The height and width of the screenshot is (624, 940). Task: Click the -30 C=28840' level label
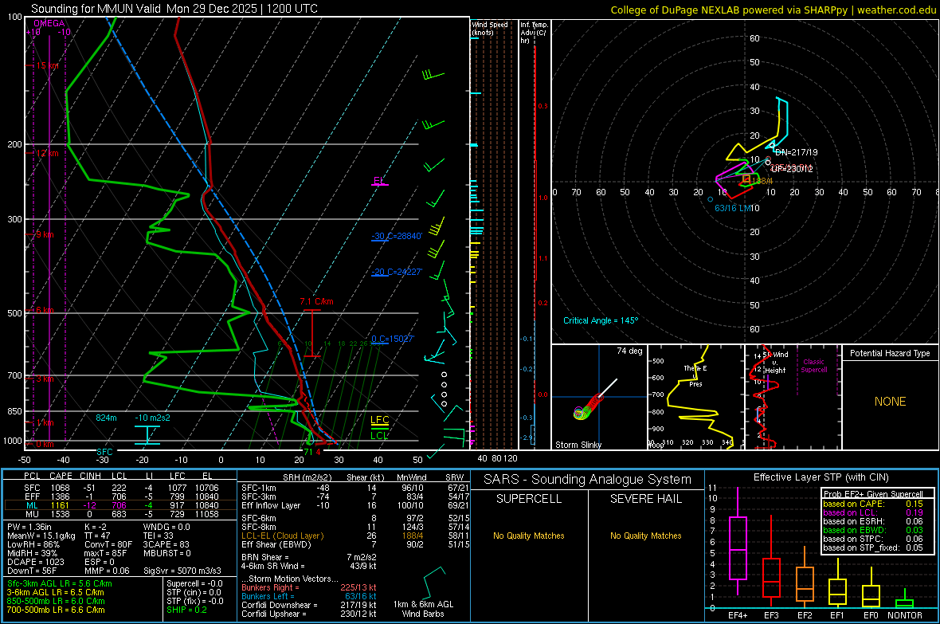pos(397,236)
